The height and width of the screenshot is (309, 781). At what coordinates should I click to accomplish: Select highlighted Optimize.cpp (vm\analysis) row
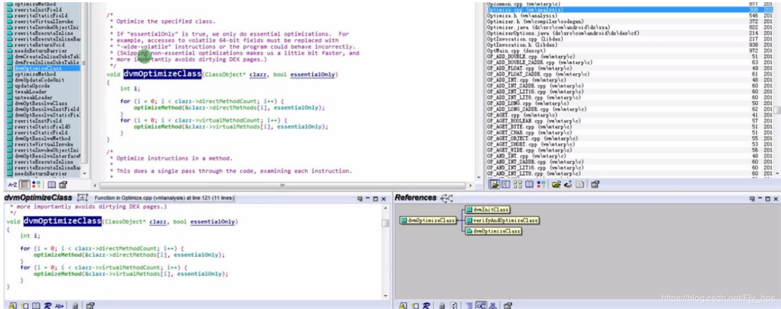point(629,10)
